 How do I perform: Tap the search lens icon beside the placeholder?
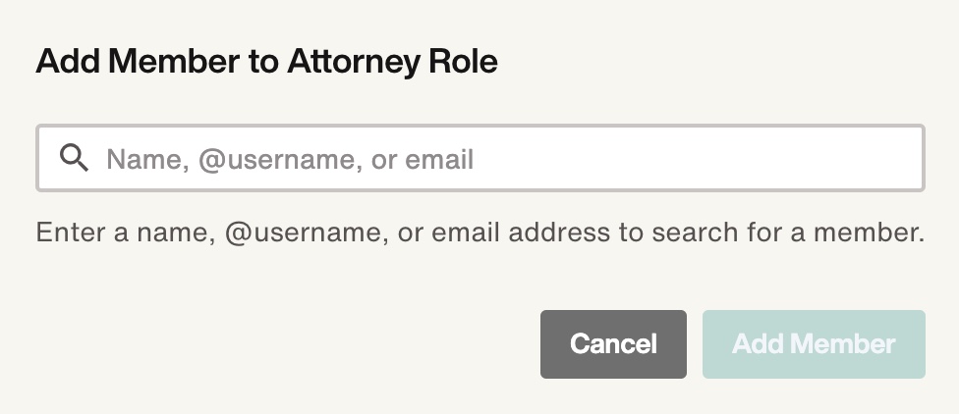pyautogui.click(x=74, y=158)
